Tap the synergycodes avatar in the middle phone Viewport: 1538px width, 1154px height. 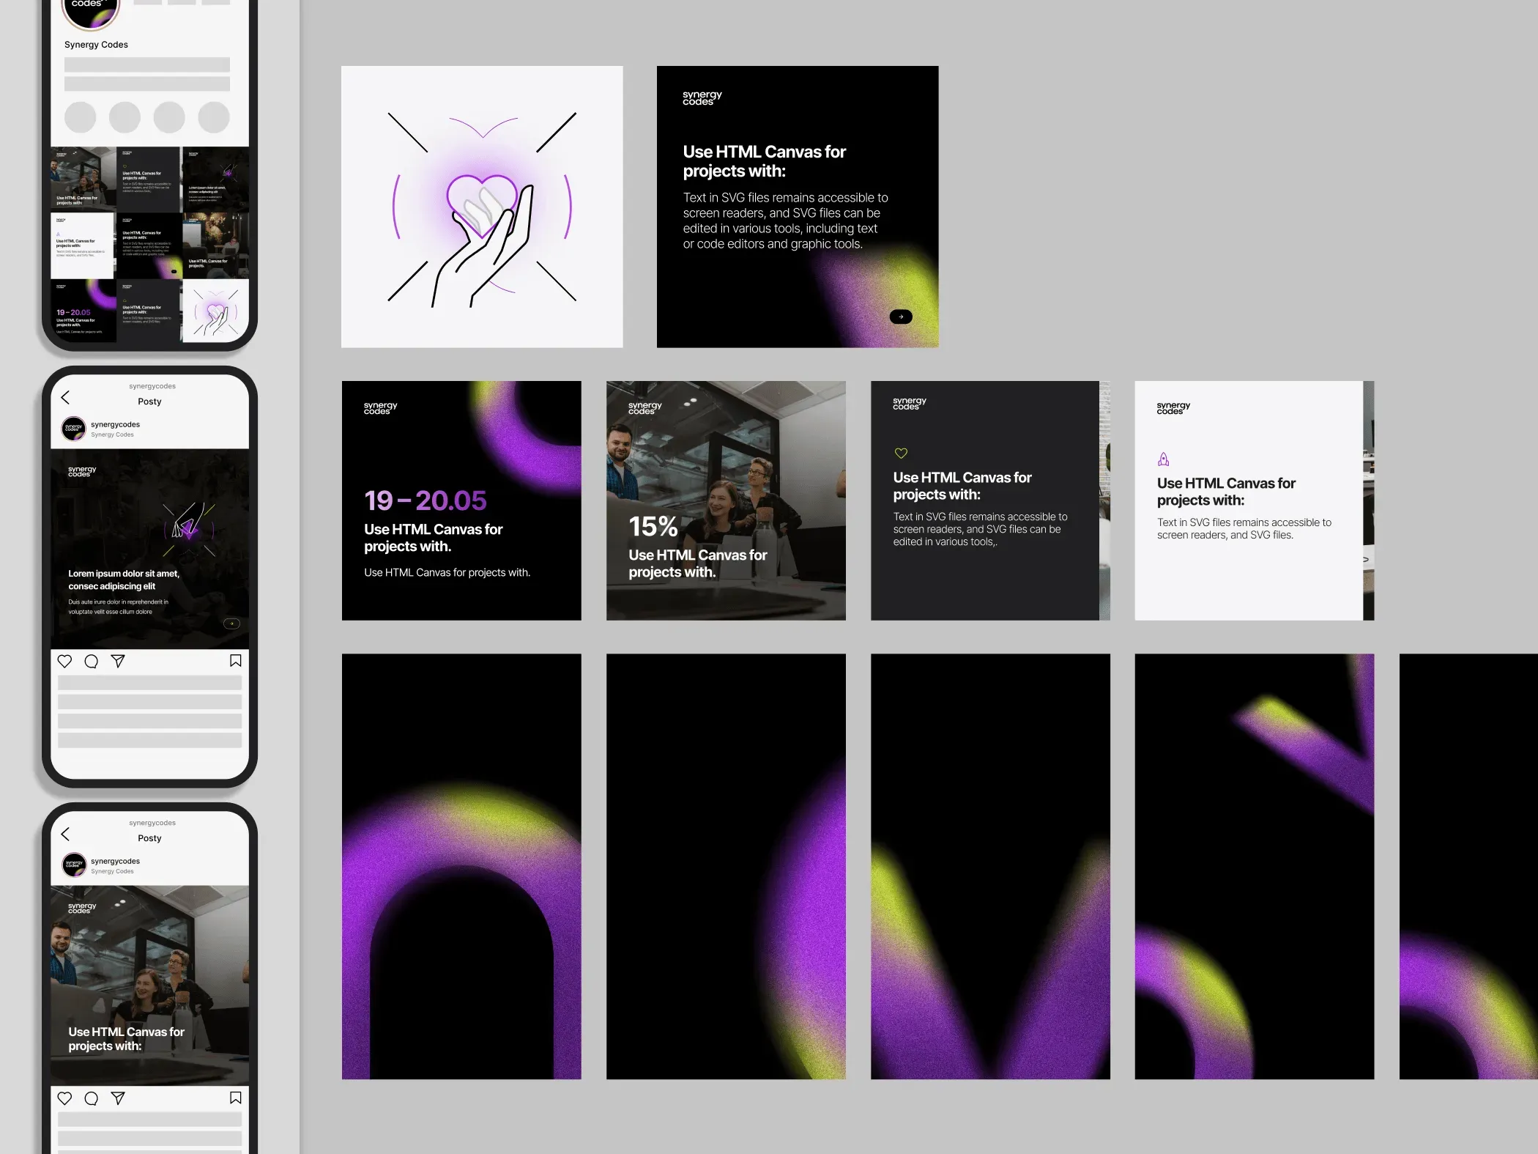[74, 429]
